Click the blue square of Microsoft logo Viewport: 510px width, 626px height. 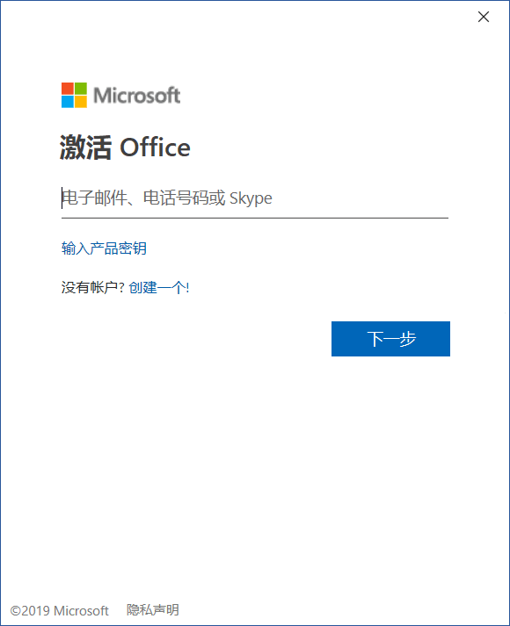coord(68,102)
